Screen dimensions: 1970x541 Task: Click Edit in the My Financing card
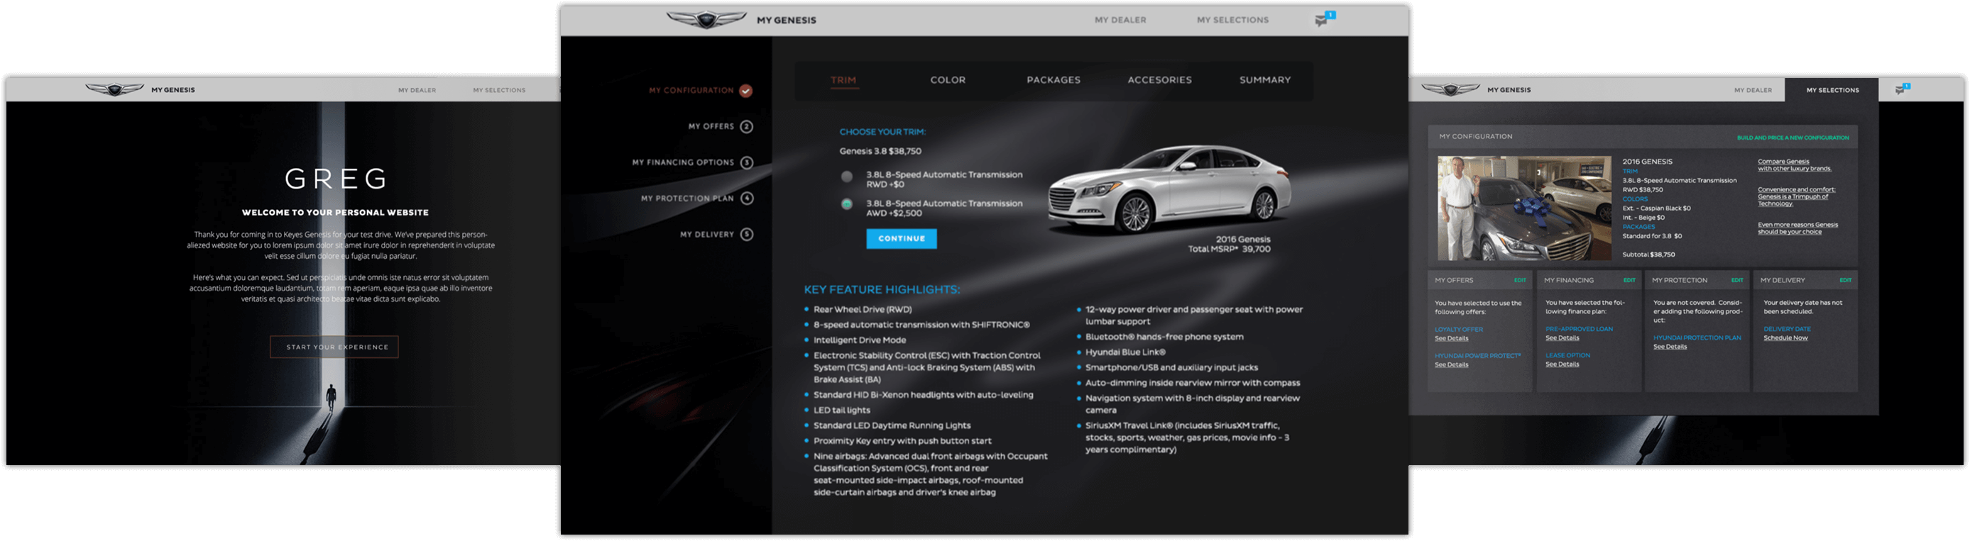1629,281
